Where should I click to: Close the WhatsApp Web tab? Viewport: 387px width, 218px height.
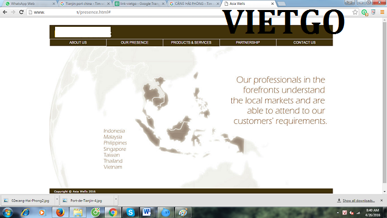click(53, 4)
